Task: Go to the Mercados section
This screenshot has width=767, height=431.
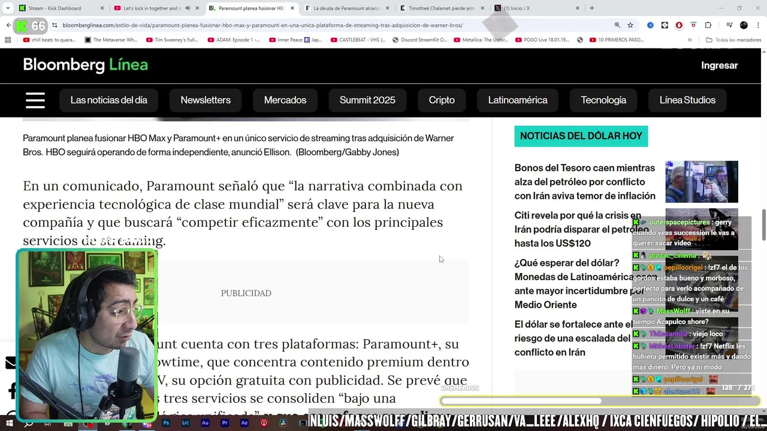Action: click(x=285, y=100)
